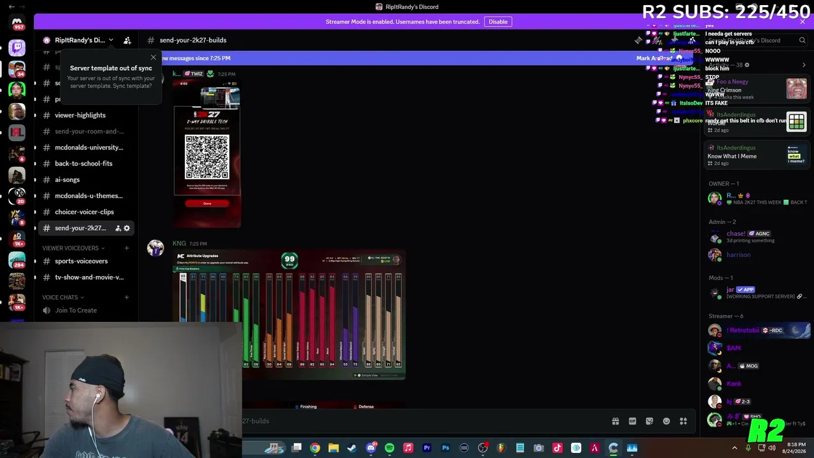Screen dimensions: 814x458
Task: Open the apps launcher in message bar
Action: point(684,421)
